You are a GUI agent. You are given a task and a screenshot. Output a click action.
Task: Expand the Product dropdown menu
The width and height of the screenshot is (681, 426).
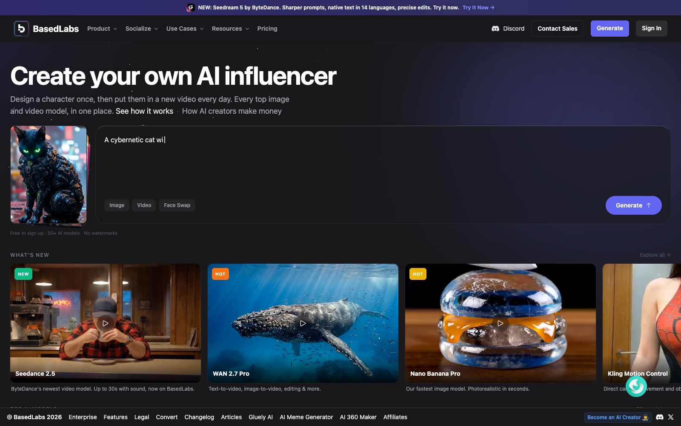(102, 29)
